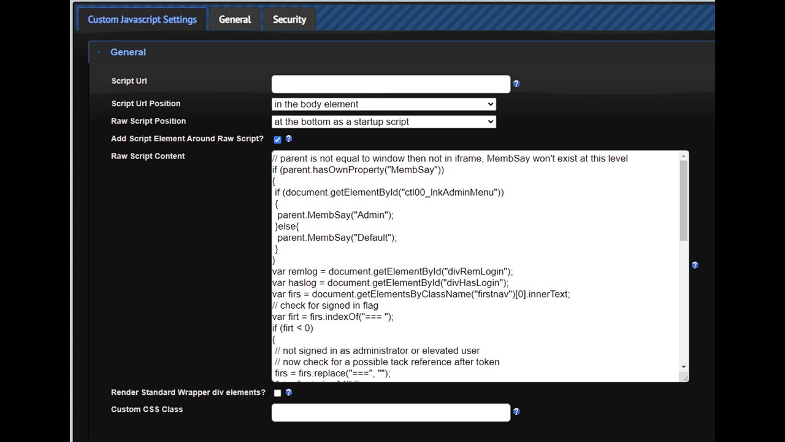This screenshot has width=785, height=442.
Task: Switch to the Security tab
Action: point(289,19)
